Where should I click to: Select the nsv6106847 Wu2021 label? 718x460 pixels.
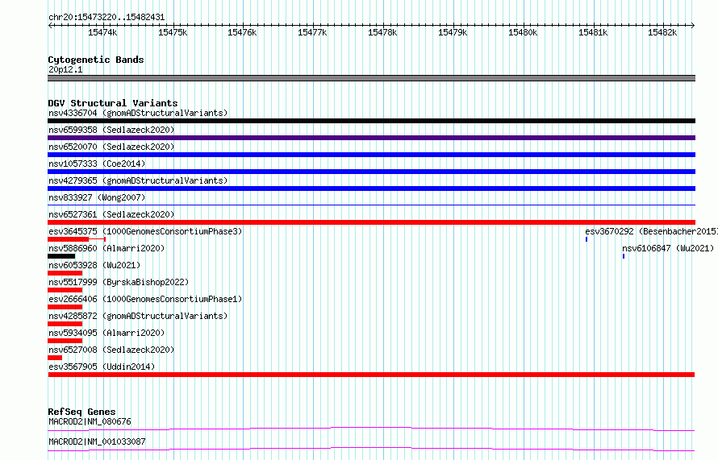pos(668,248)
